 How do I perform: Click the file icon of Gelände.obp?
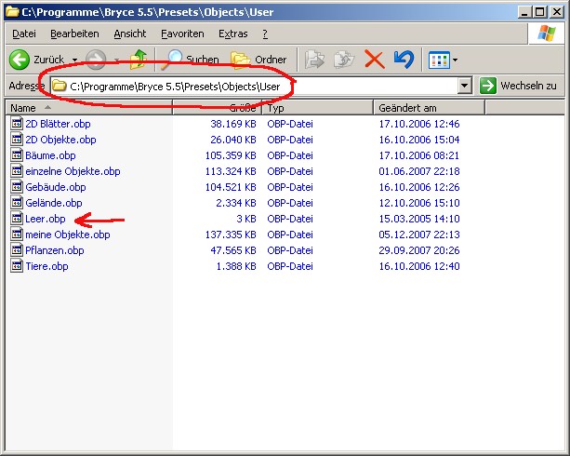(x=17, y=203)
